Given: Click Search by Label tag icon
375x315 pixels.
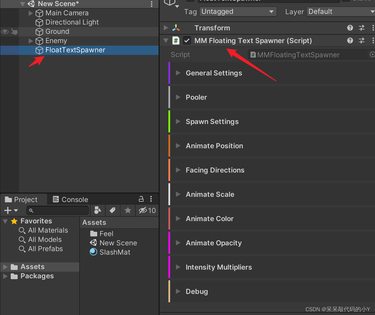Looking at the screenshot, I should click(113, 210).
